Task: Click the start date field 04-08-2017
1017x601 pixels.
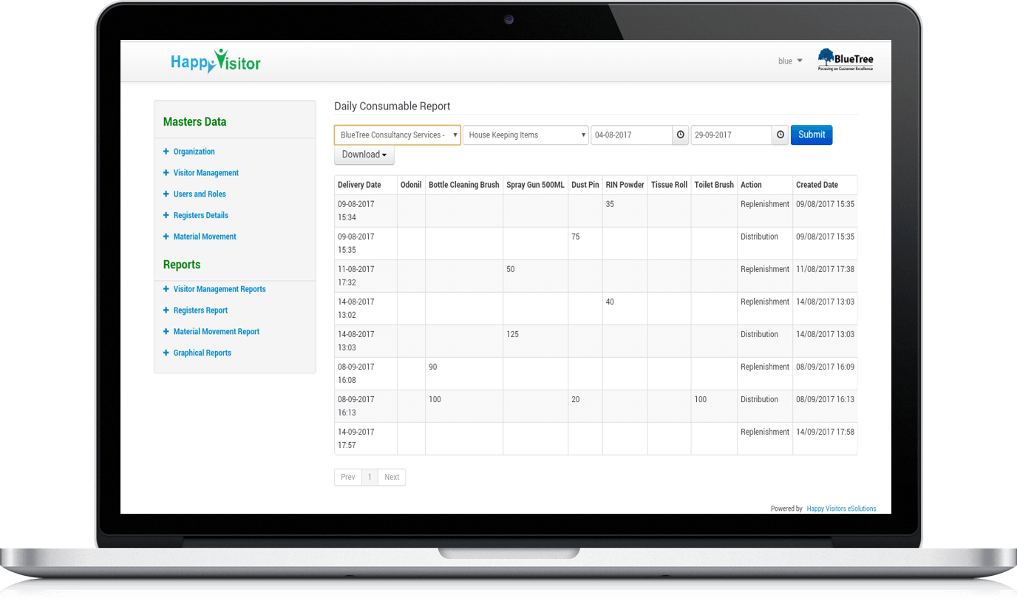Action: click(x=631, y=135)
